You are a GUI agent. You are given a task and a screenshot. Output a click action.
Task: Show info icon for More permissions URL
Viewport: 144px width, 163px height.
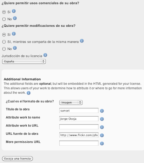(102, 143)
